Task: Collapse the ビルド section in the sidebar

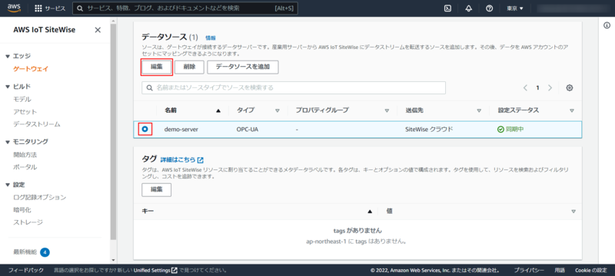Action: 8,87
